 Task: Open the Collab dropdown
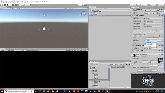point(133,5)
